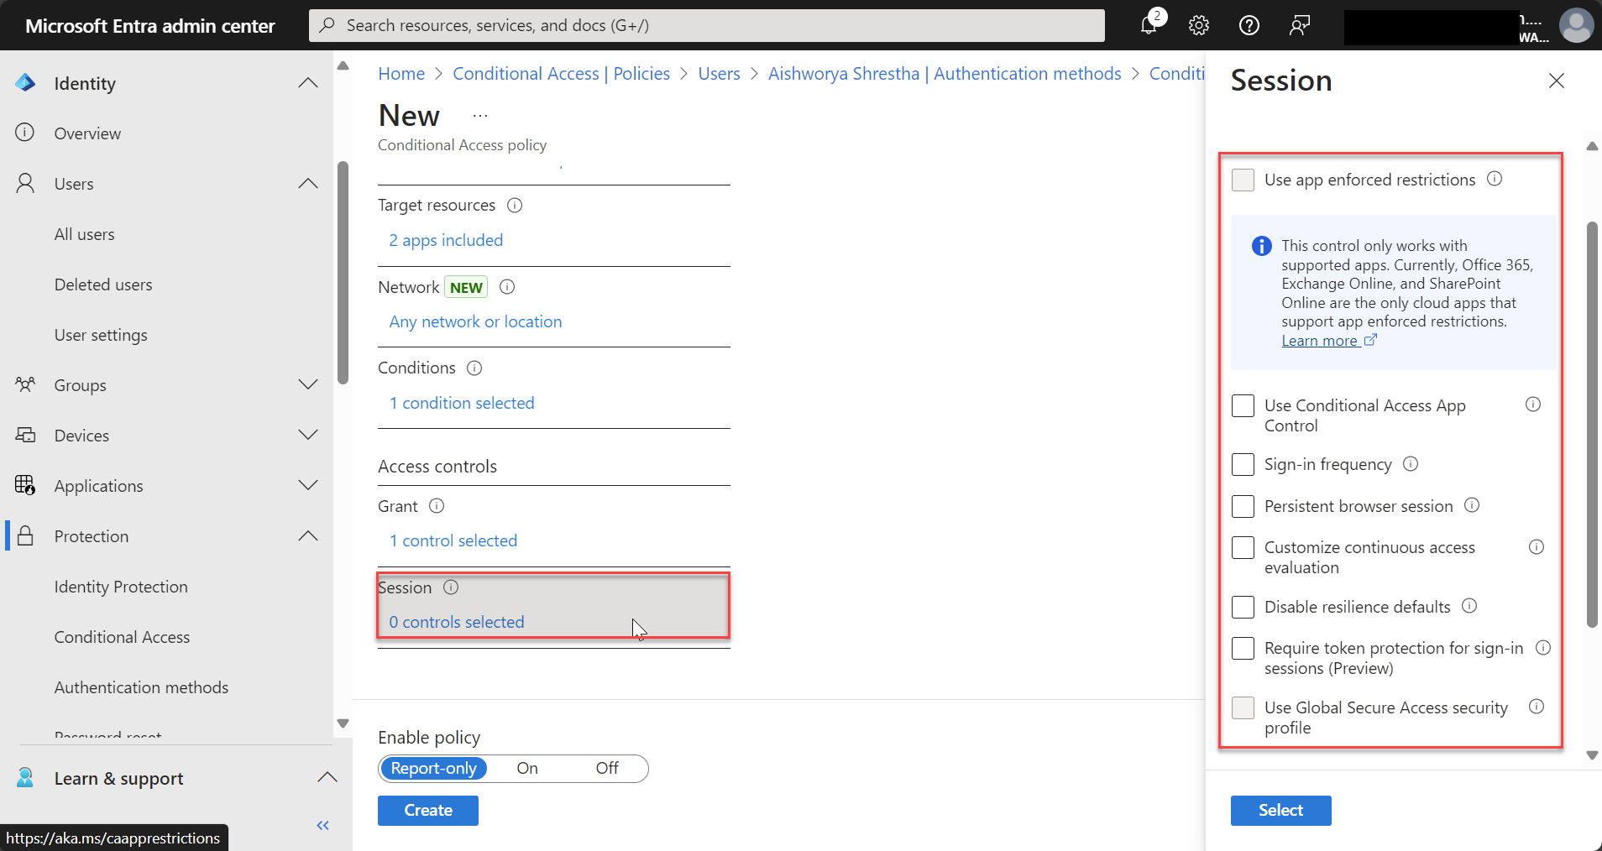Click the Protection lock icon in sidebar
The width and height of the screenshot is (1602, 851).
(25, 535)
